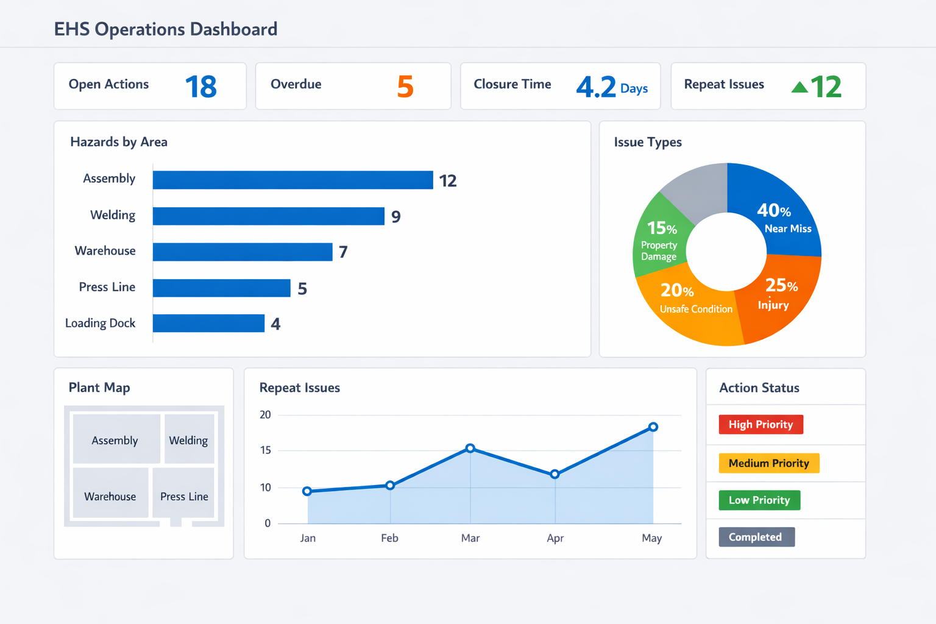Open the Open Actions card showing 18
The height and width of the screenshot is (624, 936).
pos(150,86)
